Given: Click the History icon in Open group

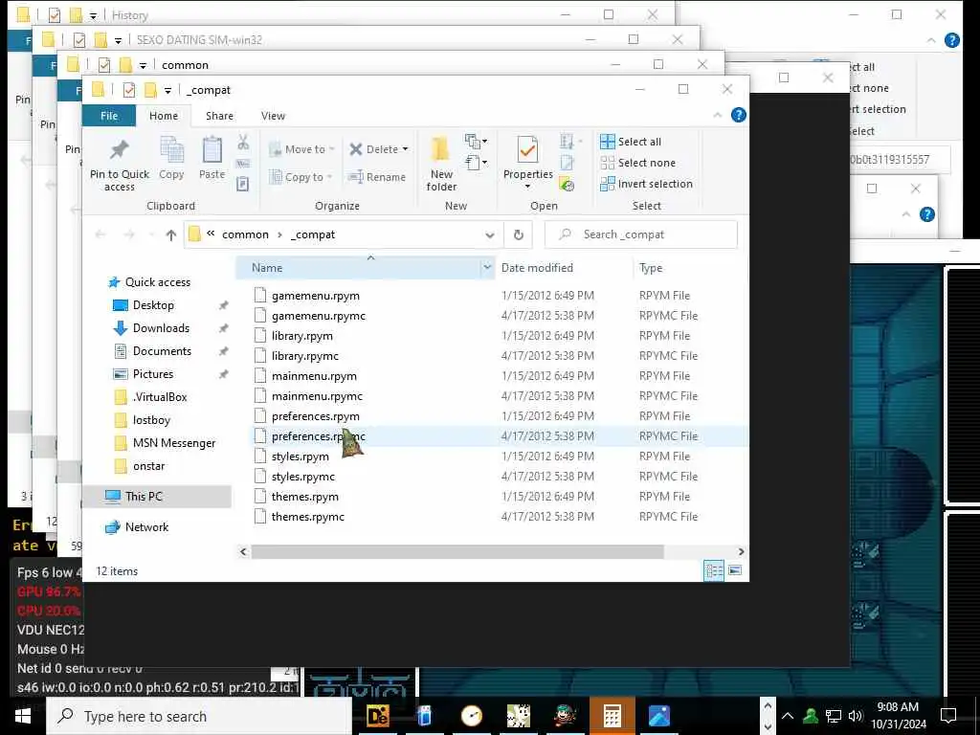Looking at the screenshot, I should [567, 185].
